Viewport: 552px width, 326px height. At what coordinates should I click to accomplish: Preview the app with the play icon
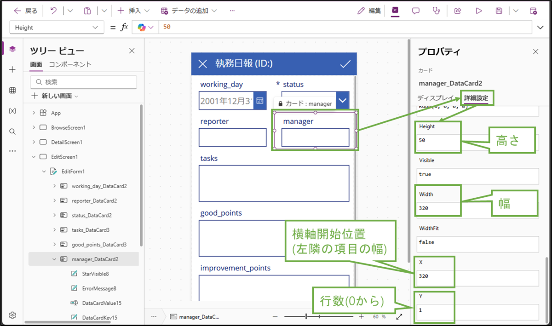478,11
